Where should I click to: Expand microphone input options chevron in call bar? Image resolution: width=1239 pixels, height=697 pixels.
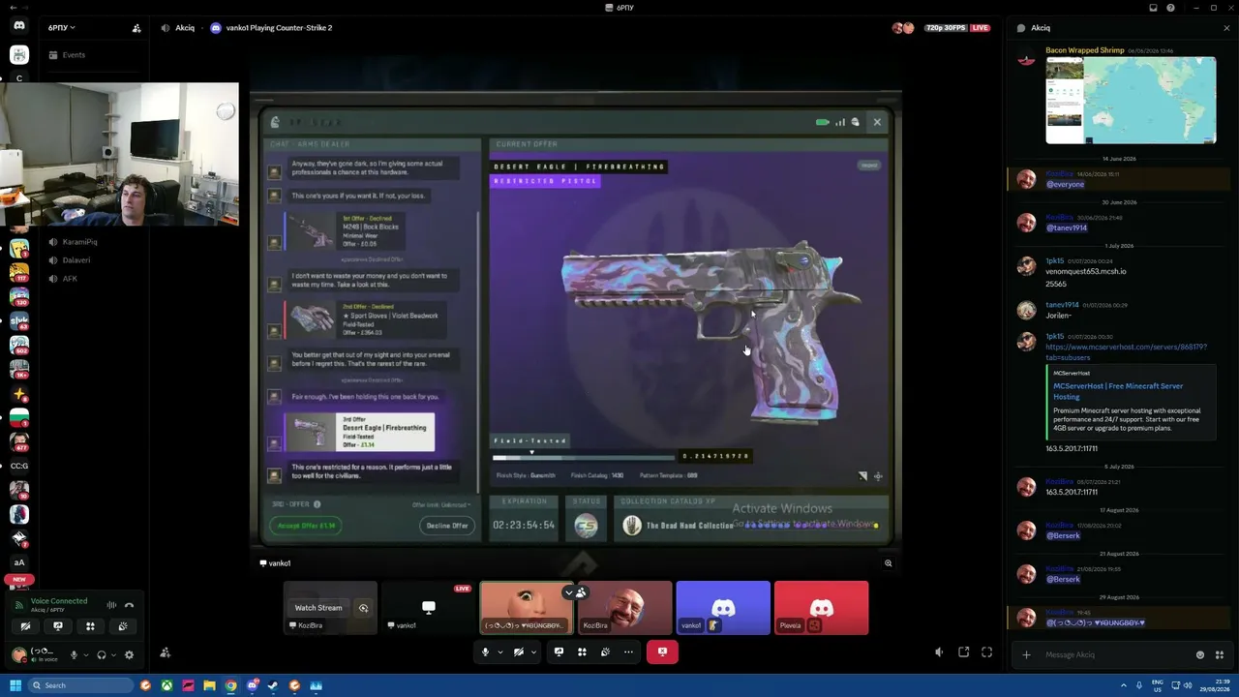click(x=499, y=652)
